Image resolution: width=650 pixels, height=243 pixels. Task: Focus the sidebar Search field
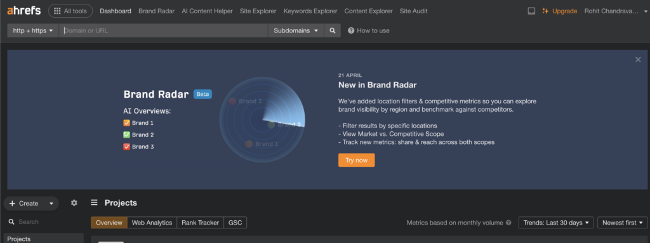pyautogui.click(x=44, y=222)
